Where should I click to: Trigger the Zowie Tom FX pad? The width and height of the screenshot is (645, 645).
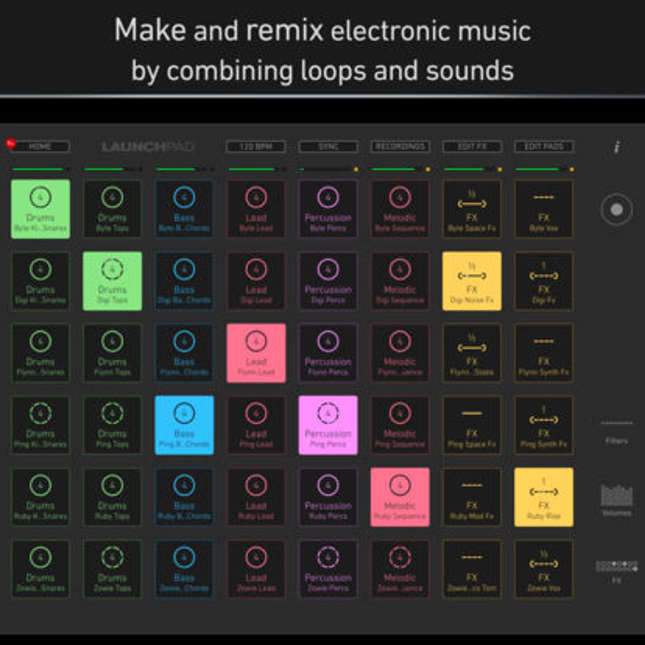coord(472,569)
